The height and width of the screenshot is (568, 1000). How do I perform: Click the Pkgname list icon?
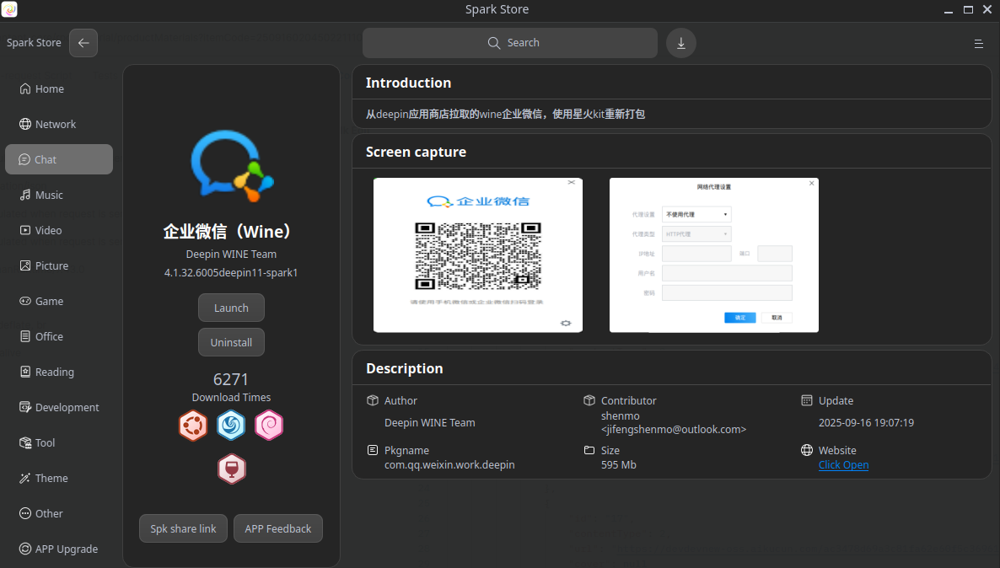[x=373, y=450]
